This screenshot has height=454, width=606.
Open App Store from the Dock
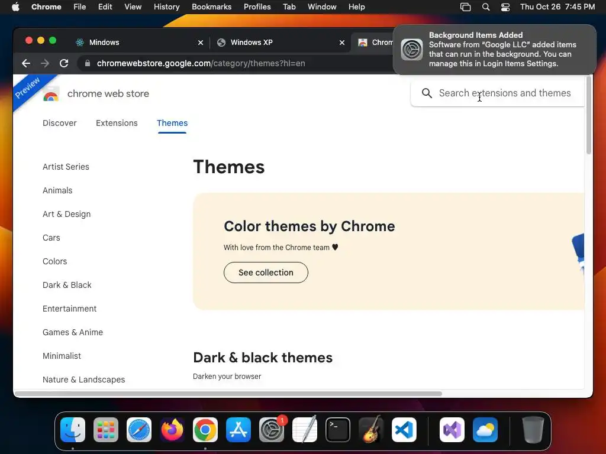pos(238,430)
